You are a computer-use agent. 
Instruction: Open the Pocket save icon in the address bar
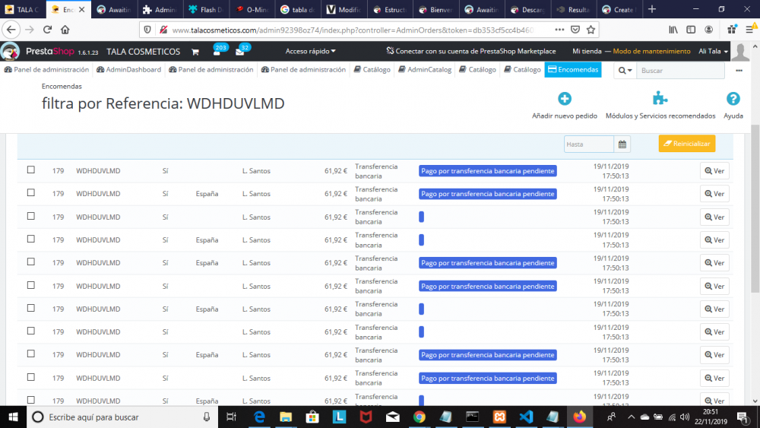click(x=575, y=30)
